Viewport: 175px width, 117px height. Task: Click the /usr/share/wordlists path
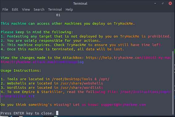click(x=82, y=88)
